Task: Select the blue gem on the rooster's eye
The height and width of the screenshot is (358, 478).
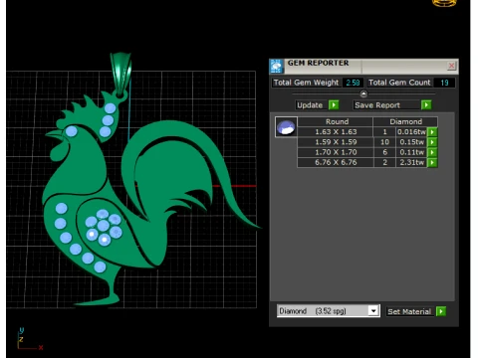Action: 71,131
